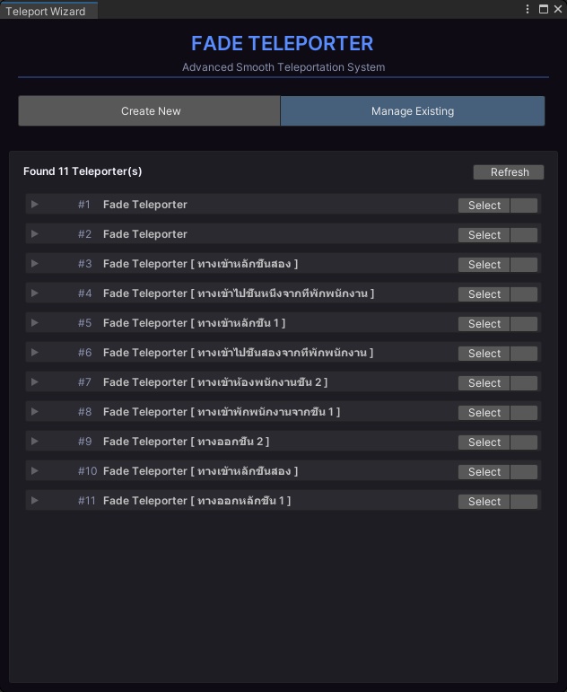Click the #2 Fade Teleporter row label

tap(145, 234)
